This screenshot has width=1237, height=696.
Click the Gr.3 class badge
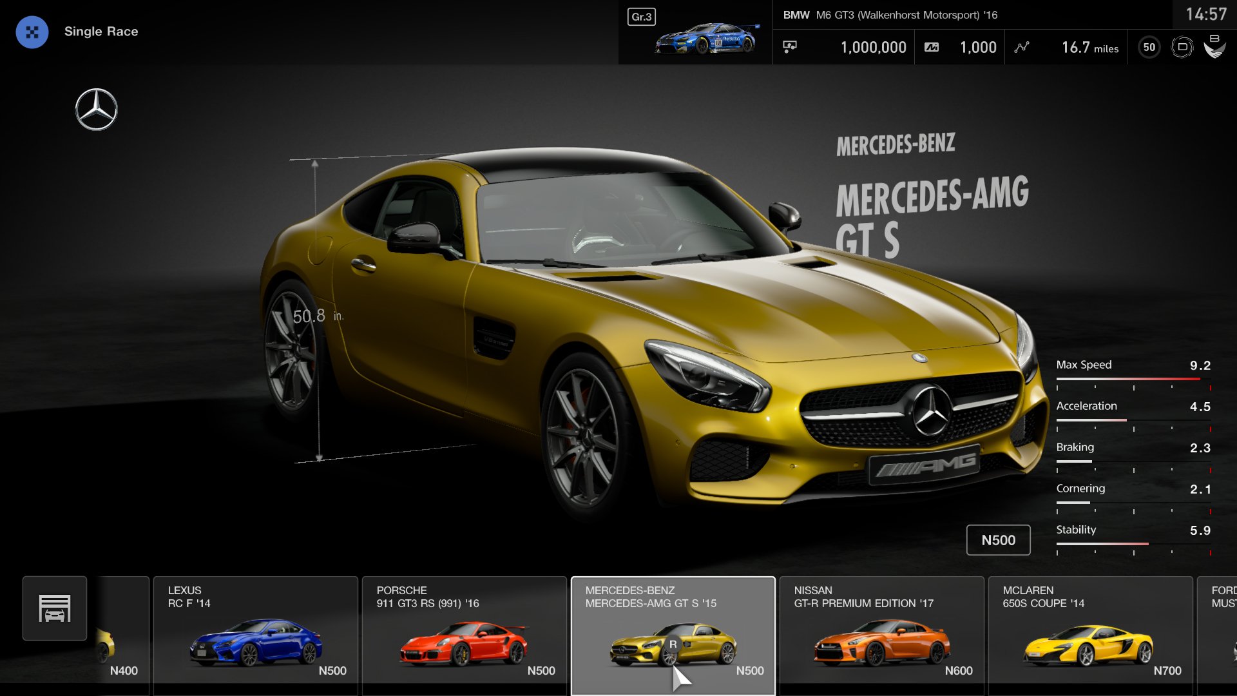click(641, 17)
